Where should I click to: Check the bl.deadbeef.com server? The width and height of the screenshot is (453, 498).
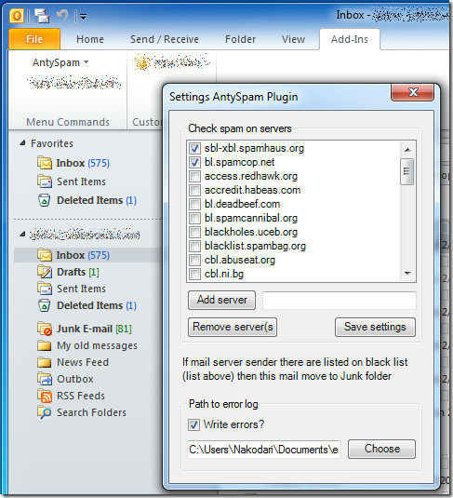pos(194,204)
